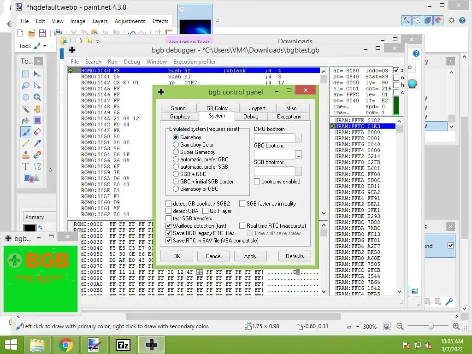Screen dimensions: 472x354
Task: Click the Cancel button
Action: pos(214,256)
